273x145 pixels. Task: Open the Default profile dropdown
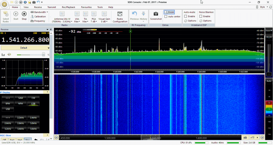coord(25,48)
